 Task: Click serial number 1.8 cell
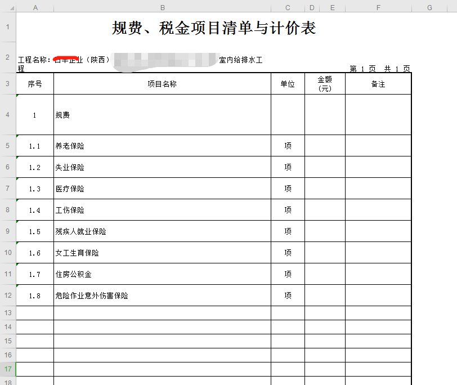pyautogui.click(x=35, y=296)
